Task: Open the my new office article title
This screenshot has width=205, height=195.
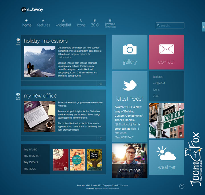Action: (40, 96)
